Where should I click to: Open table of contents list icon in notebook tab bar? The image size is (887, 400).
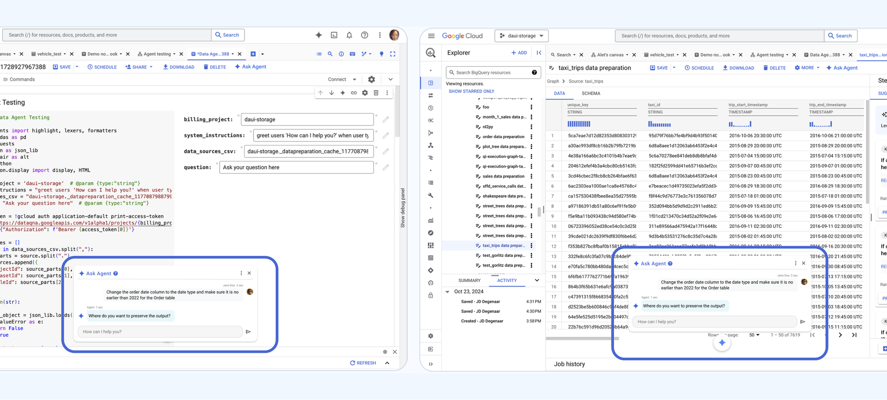[319, 54]
